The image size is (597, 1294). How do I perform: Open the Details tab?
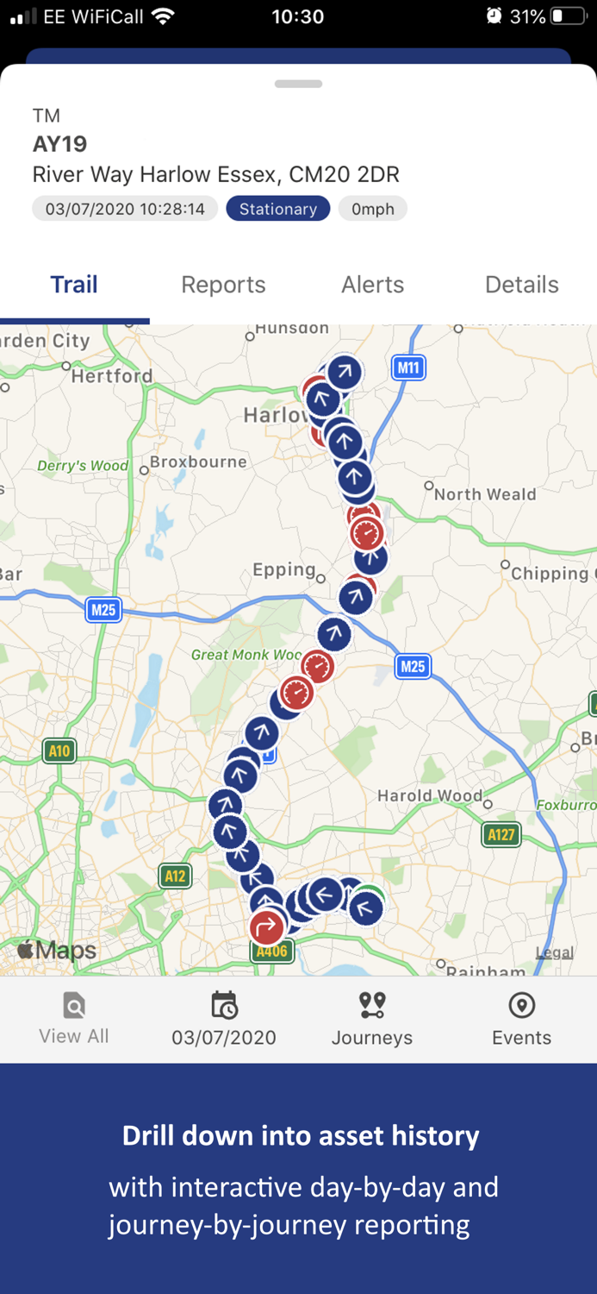[522, 285]
